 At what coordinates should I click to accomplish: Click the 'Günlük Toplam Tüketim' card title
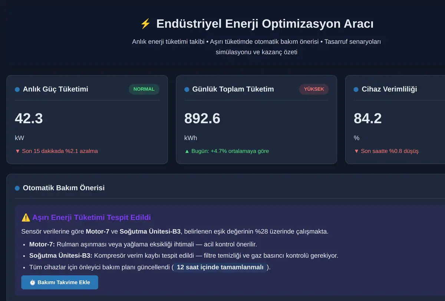tap(233, 89)
